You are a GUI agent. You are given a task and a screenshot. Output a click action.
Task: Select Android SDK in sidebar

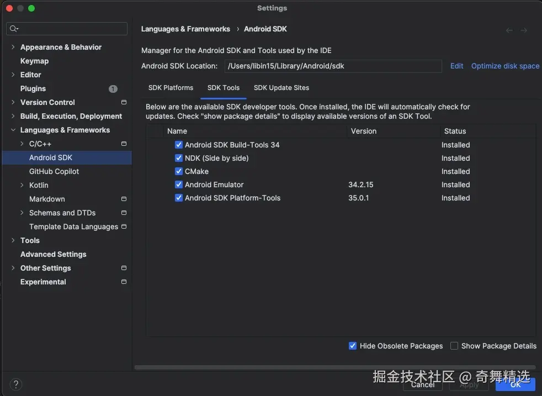click(x=67, y=158)
